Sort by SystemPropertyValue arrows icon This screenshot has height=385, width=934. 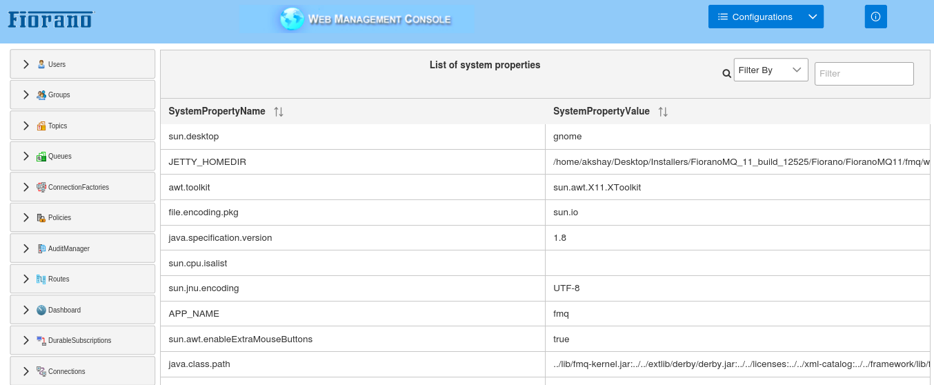click(663, 111)
